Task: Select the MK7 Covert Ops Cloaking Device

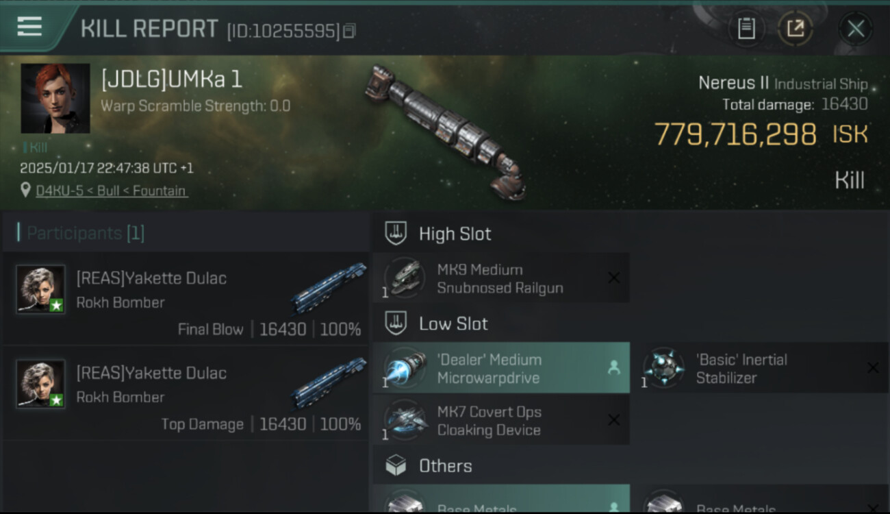Action: click(501, 420)
